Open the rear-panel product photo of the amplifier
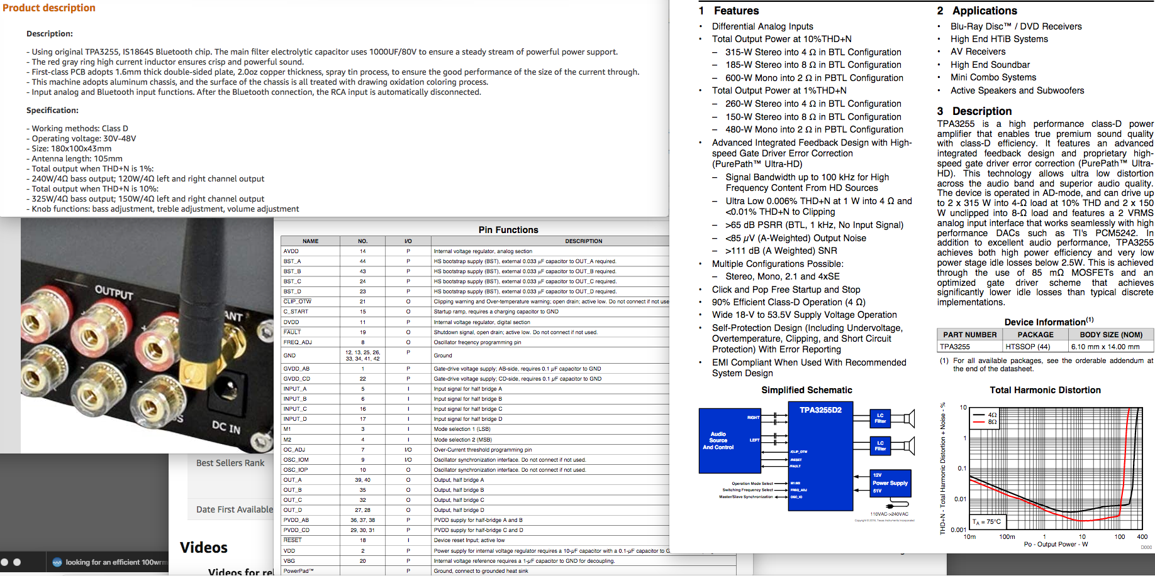The image size is (1155, 576). pos(147,335)
